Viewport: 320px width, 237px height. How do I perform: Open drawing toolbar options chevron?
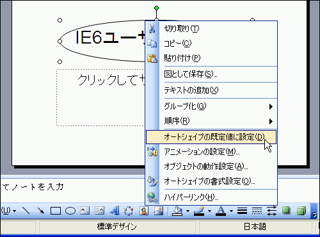click(314, 211)
